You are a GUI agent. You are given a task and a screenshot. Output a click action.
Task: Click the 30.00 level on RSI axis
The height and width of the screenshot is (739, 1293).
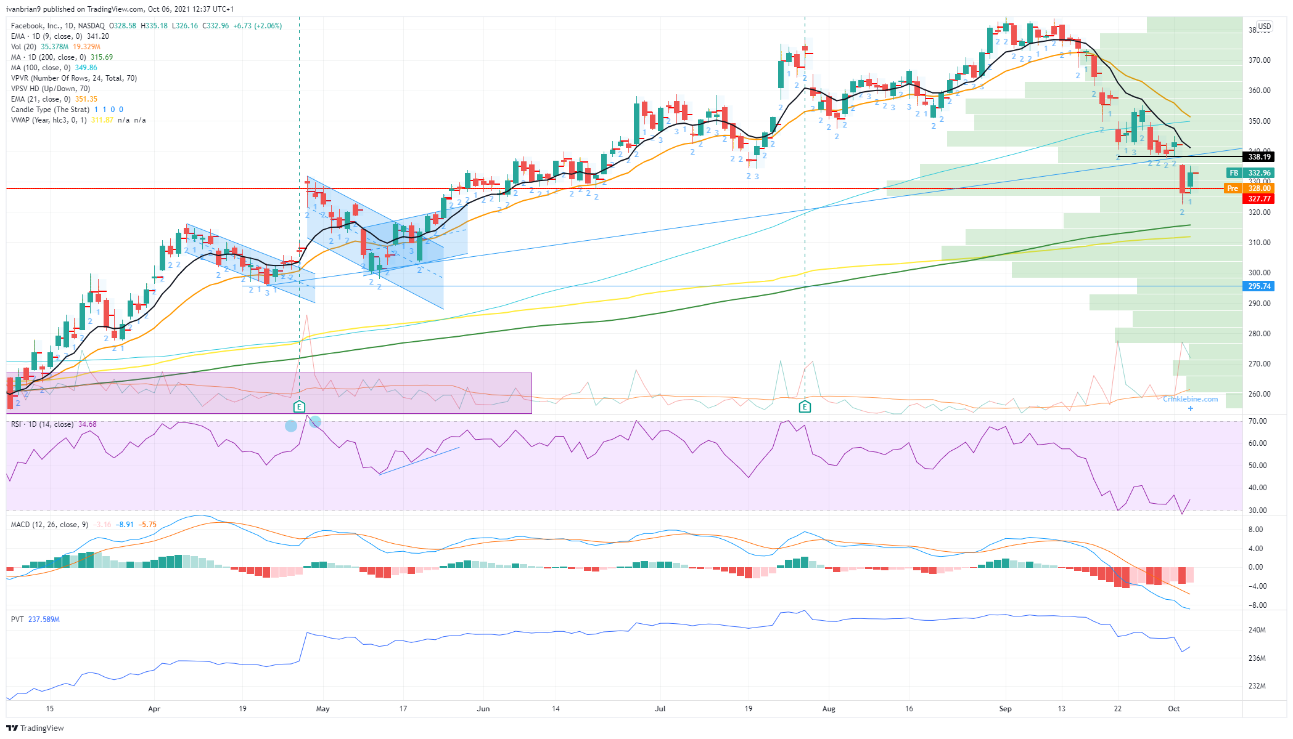coord(1257,511)
